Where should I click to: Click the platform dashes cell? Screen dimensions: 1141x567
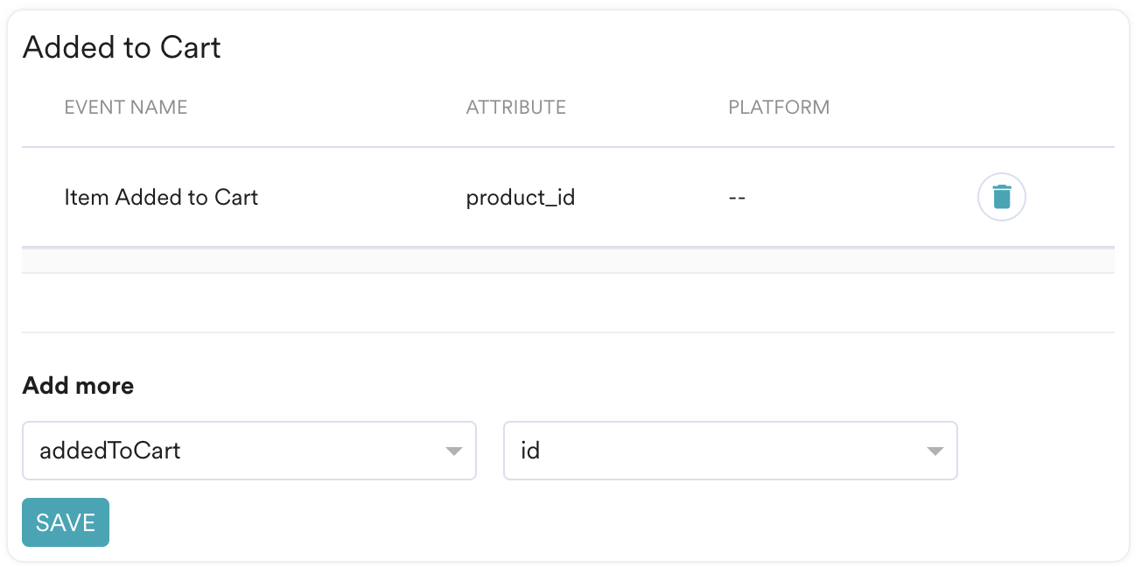(x=737, y=198)
